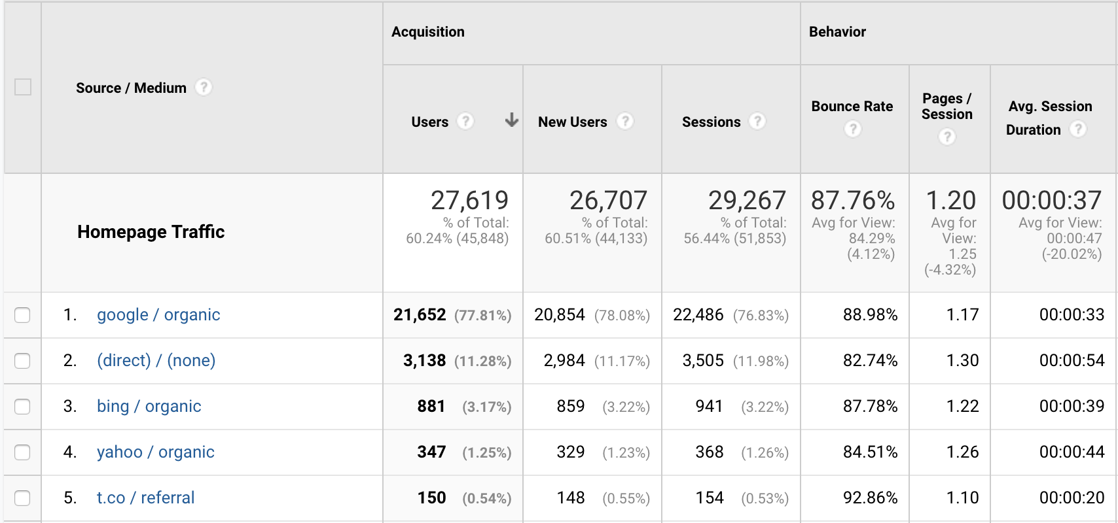Viewport: 1118px width, 523px height.
Task: Click the descending sort arrow on Users
Action: pos(510,121)
